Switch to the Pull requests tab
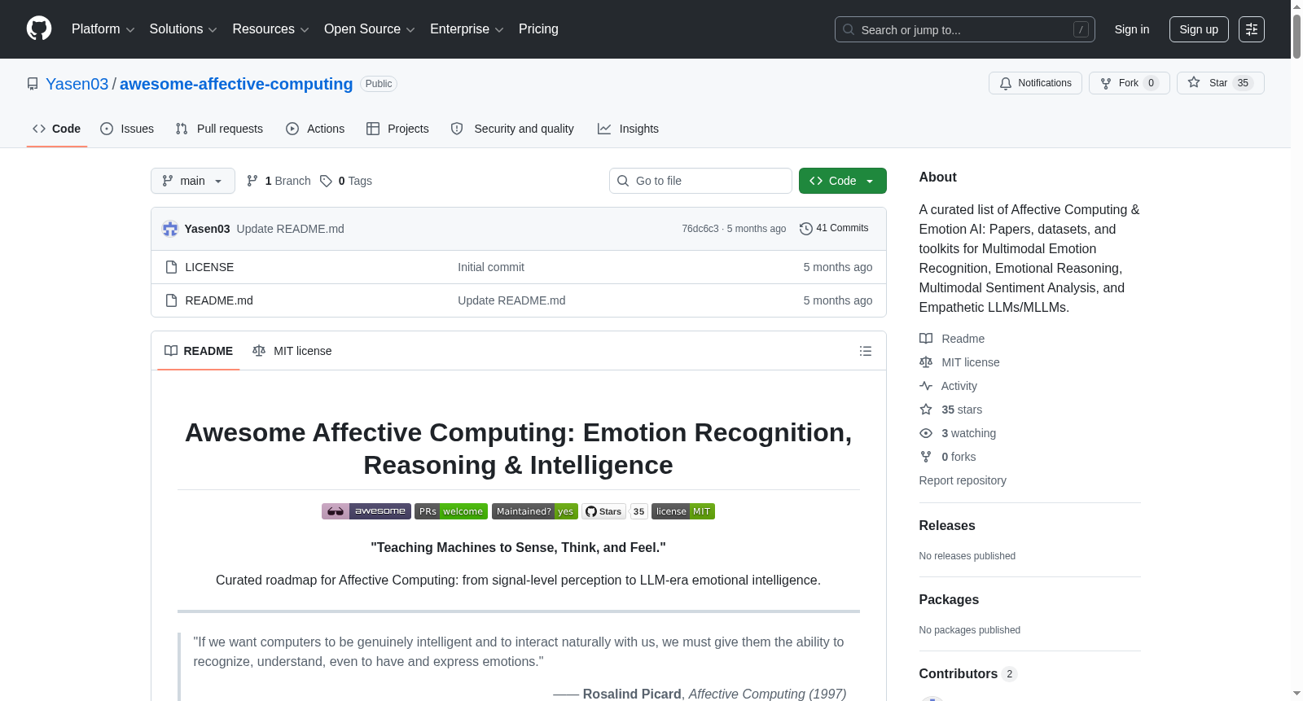Image resolution: width=1303 pixels, height=701 pixels. point(219,129)
